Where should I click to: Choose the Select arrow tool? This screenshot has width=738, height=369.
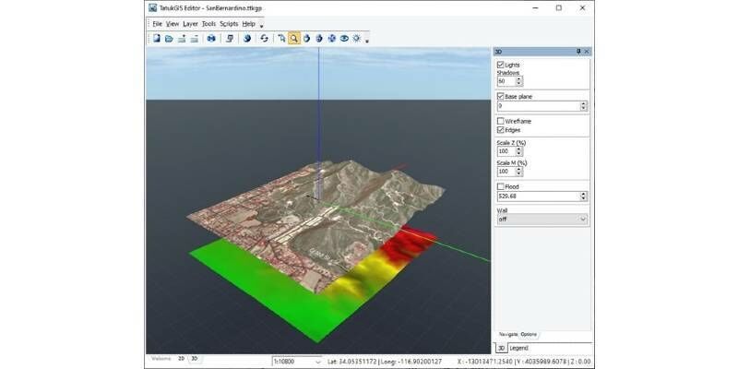281,39
